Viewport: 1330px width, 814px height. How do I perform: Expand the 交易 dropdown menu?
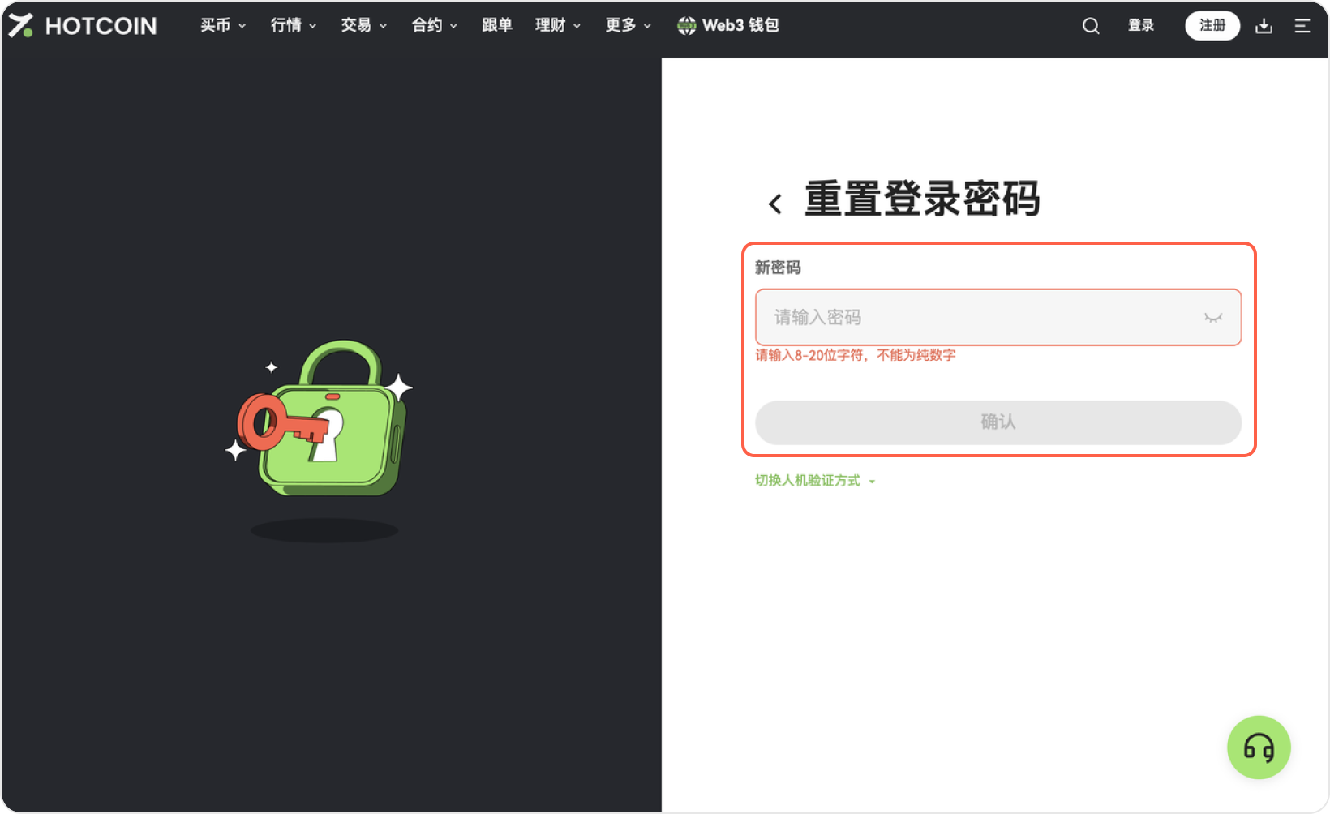363,26
